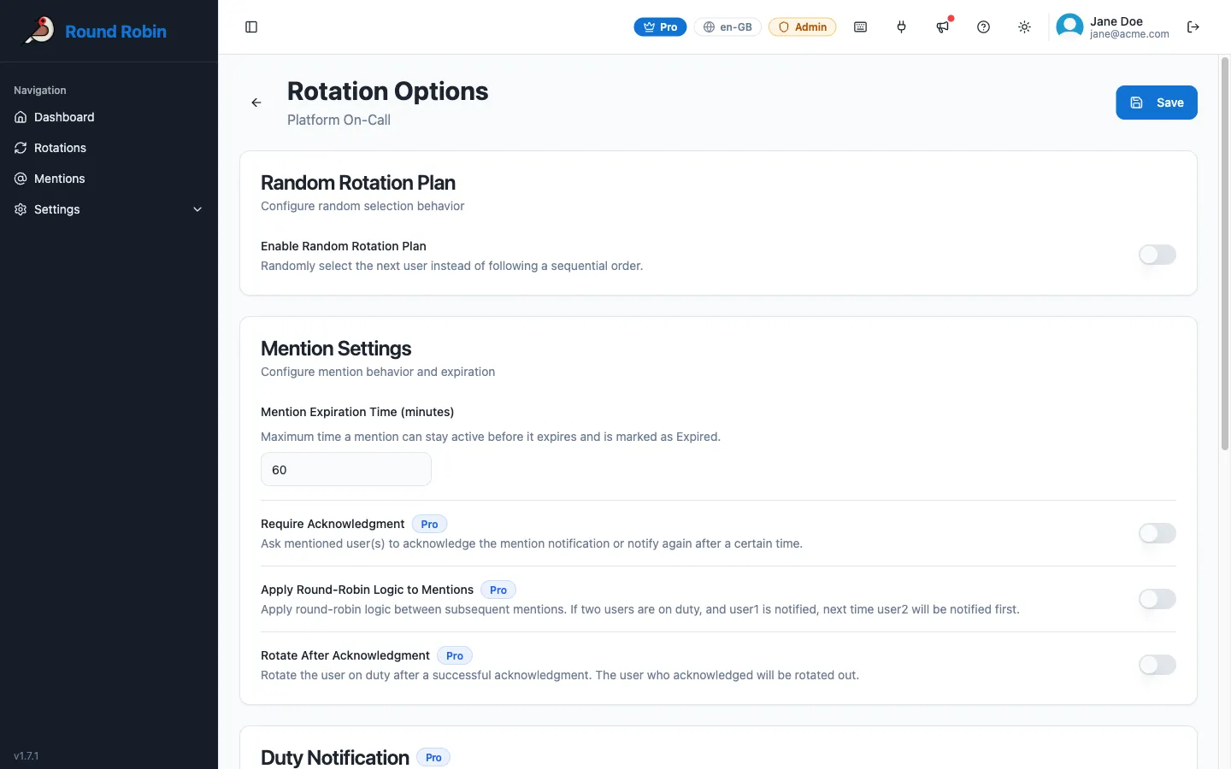Image resolution: width=1231 pixels, height=769 pixels.
Task: Click the Round Robin brand title
Action: 116,32
